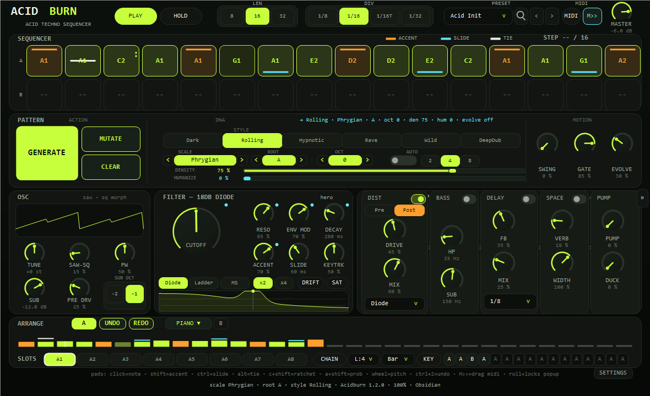Click the MUTATE button
The width and height of the screenshot is (650, 396).
[111, 139]
